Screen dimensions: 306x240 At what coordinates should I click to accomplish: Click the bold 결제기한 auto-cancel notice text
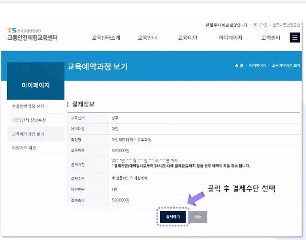(x=181, y=166)
